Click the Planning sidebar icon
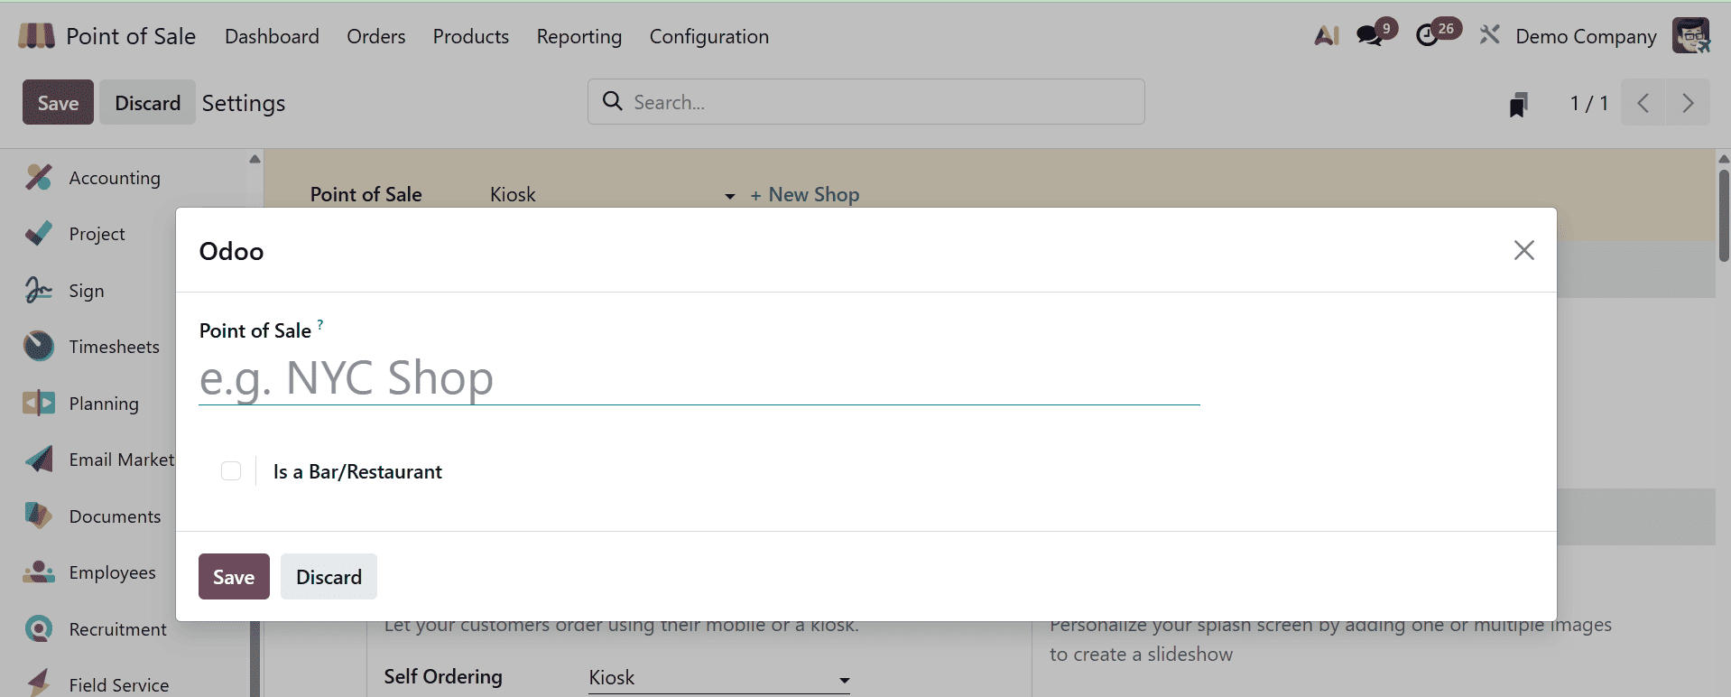This screenshot has height=697, width=1731. 39,403
